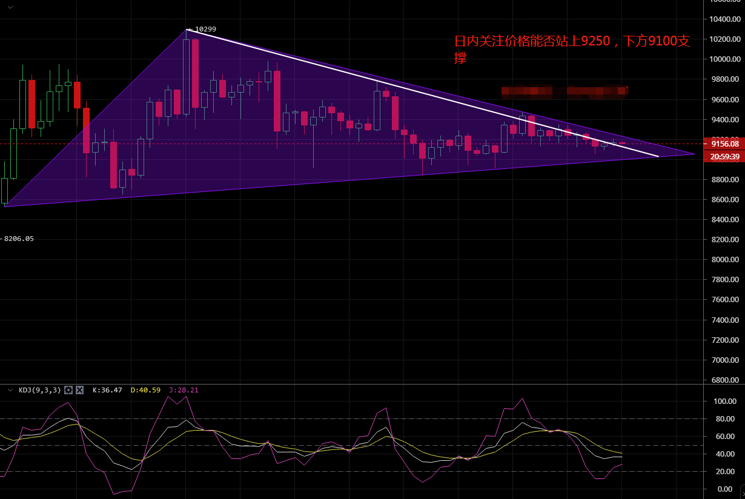Remove the KDJ indicator with X icon

pos(79,390)
